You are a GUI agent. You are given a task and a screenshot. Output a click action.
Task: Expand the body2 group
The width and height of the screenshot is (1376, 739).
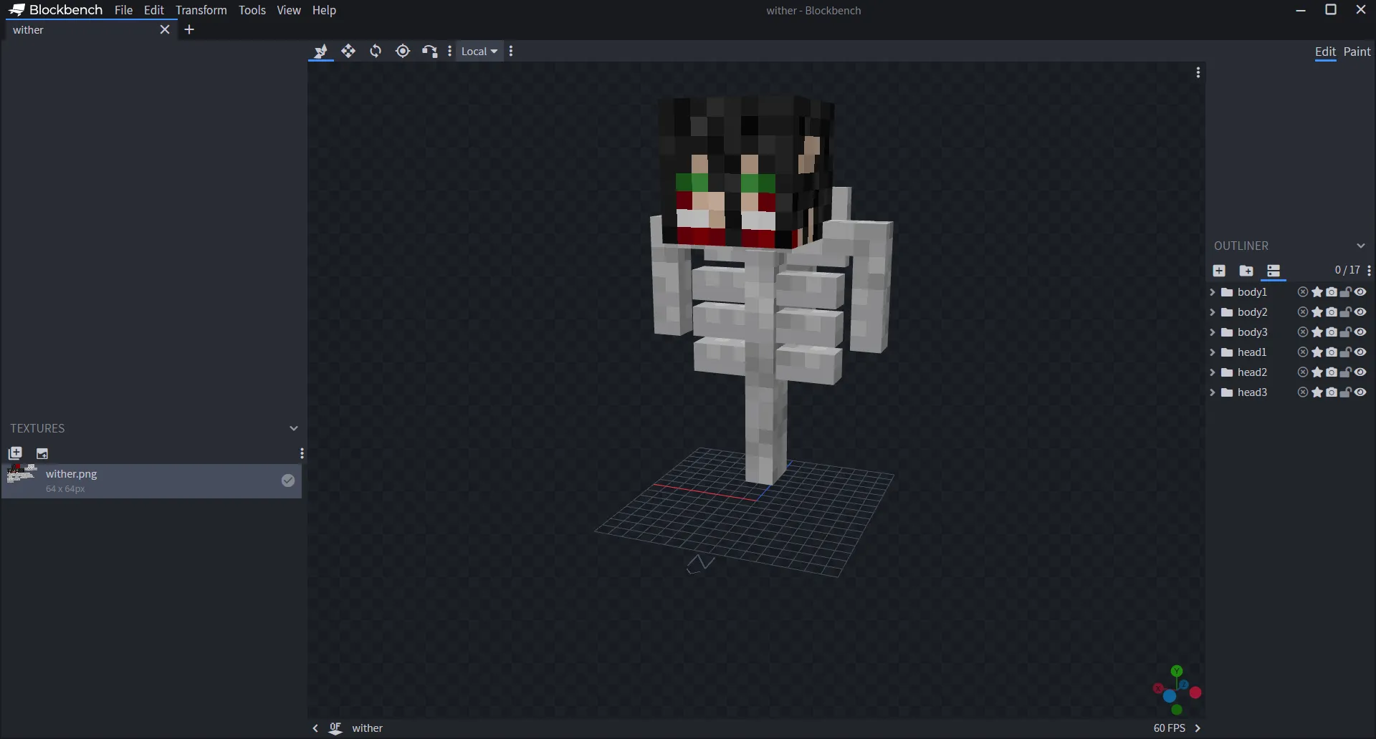(x=1212, y=312)
